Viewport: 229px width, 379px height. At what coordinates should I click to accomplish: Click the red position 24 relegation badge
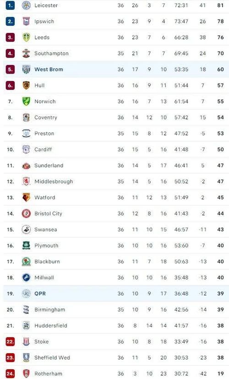(10, 374)
